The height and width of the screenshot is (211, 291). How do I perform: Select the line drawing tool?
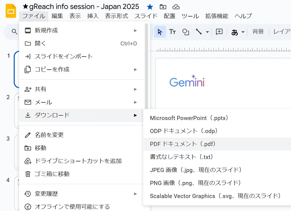coord(199,32)
